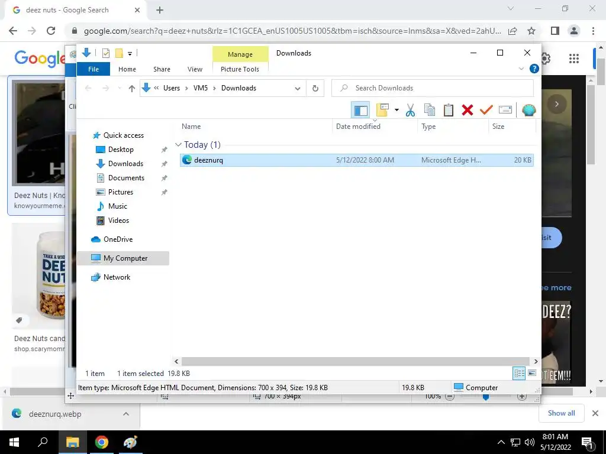Click VM5 in the address breadcrumb
606x454 pixels.
[201, 88]
